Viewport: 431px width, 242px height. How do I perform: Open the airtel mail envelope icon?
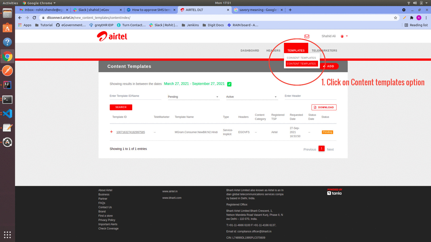[x=307, y=36]
